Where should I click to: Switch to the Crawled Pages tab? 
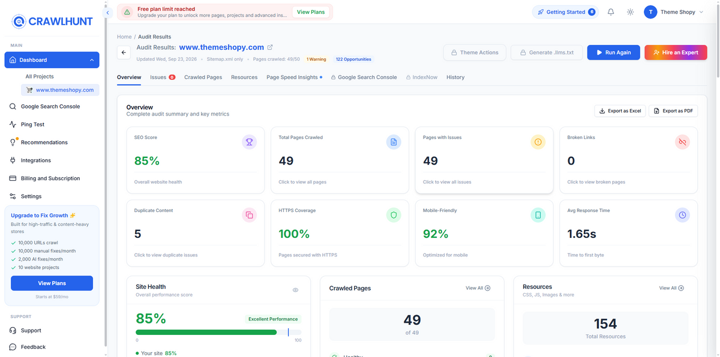pyautogui.click(x=203, y=77)
